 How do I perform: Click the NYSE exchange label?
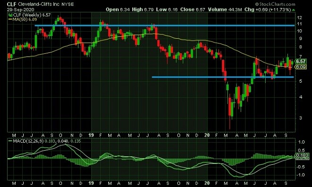pyautogui.click(x=68, y=4)
